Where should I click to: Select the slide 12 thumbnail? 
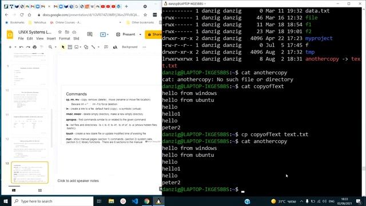(x=30, y=148)
